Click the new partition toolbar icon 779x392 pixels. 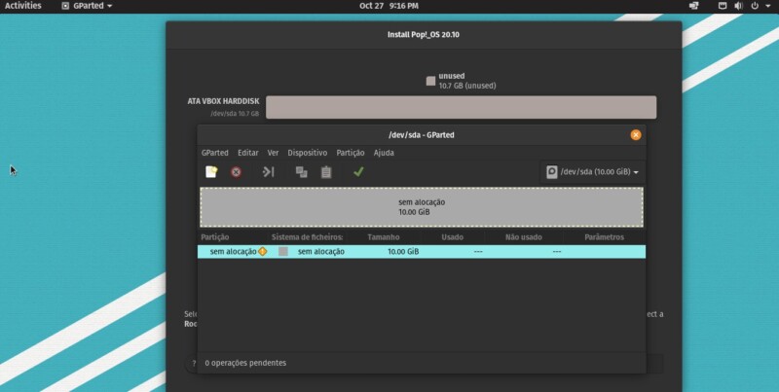(211, 172)
